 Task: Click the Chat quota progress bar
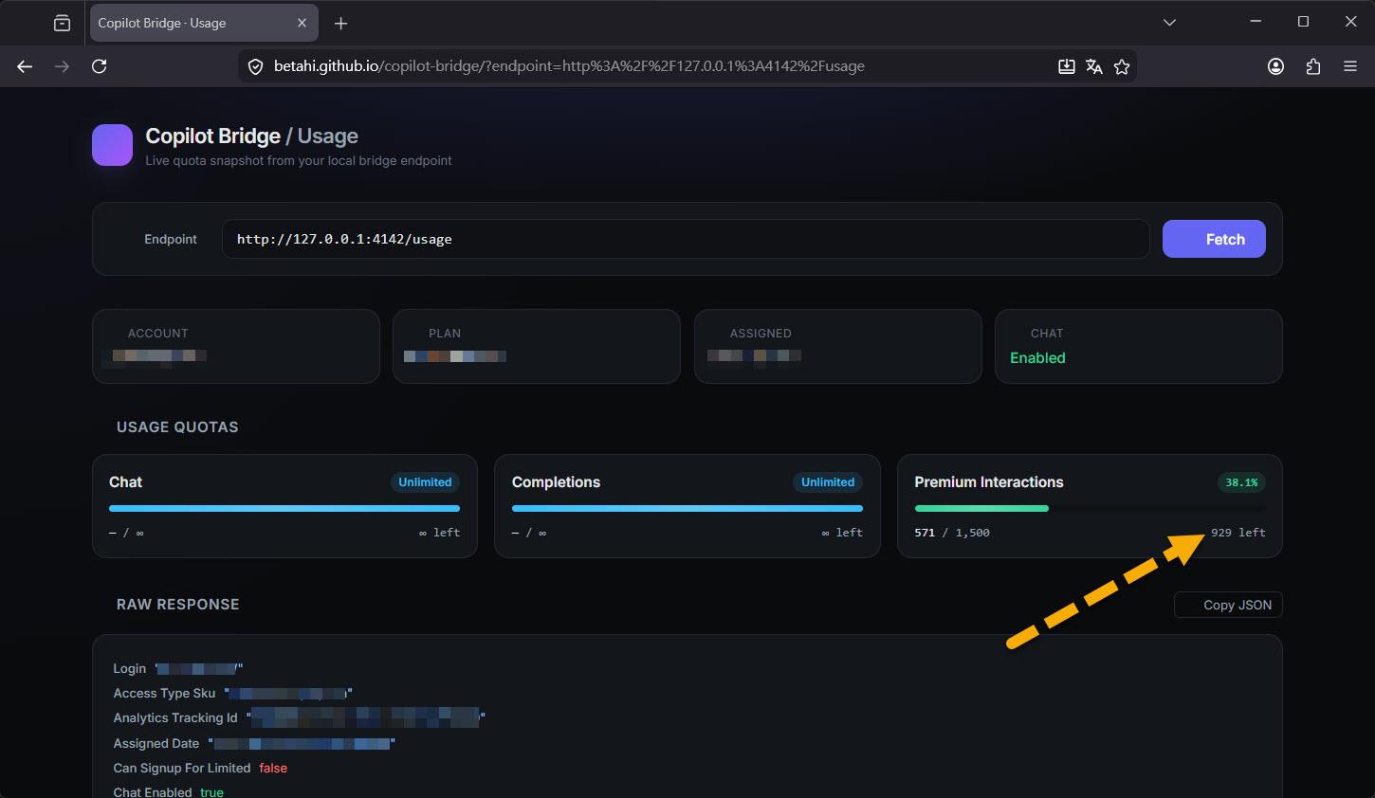[284, 508]
